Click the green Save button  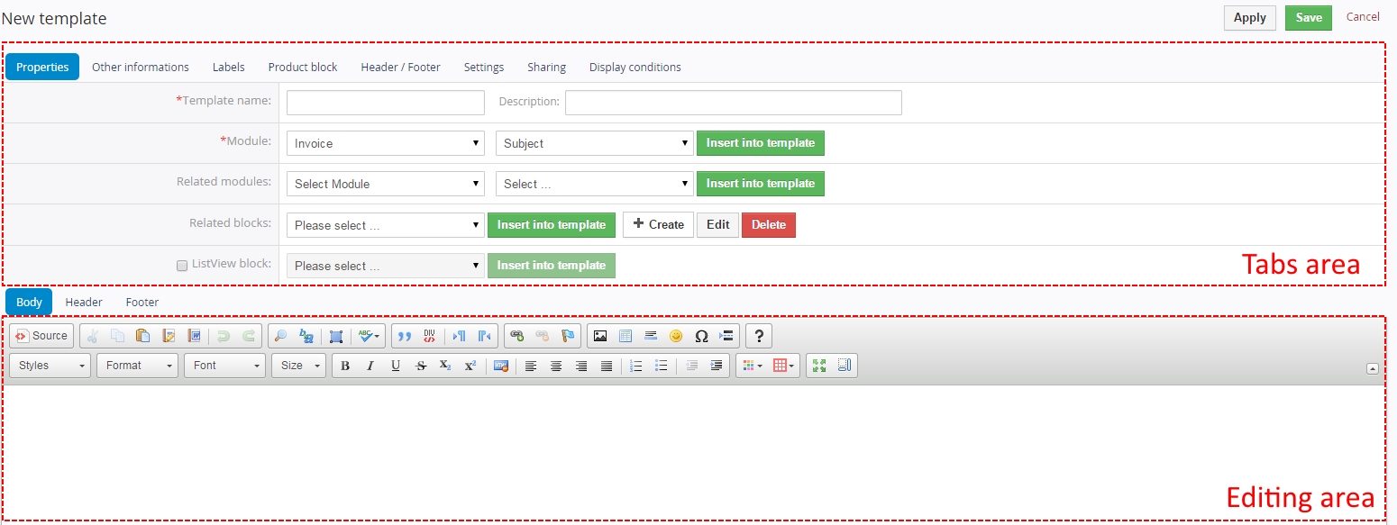pos(1308,18)
